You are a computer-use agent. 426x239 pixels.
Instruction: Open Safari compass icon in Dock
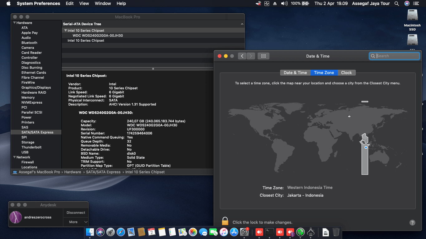pyautogui.click(x=121, y=232)
